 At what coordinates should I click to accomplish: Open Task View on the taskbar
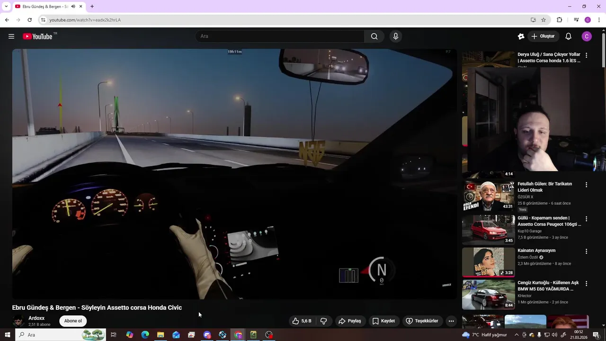(x=114, y=335)
